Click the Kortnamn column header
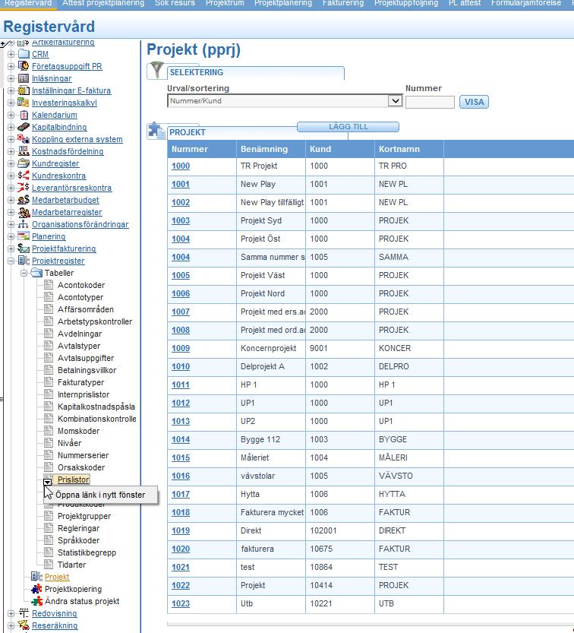Viewport: 574px width, 633px height. click(x=399, y=149)
